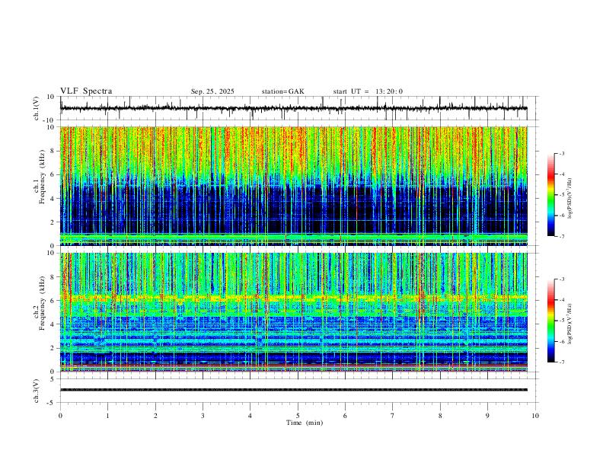Viewport: 603px width, 466px height.
Task: Click the ch.1 voltage waveform trace
Action: click(293, 108)
